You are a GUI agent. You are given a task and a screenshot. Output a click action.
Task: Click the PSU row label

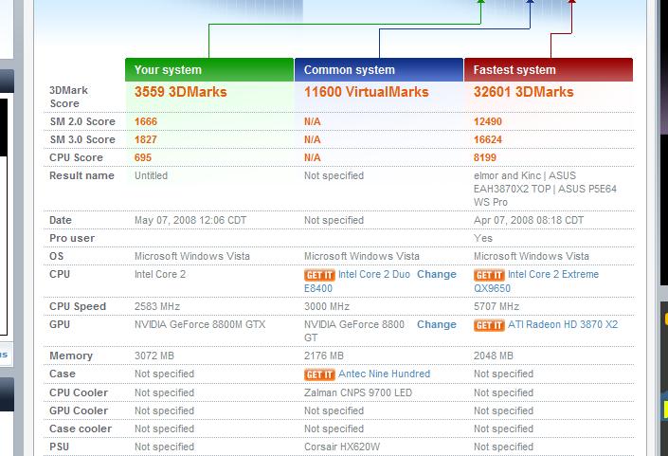(x=59, y=447)
